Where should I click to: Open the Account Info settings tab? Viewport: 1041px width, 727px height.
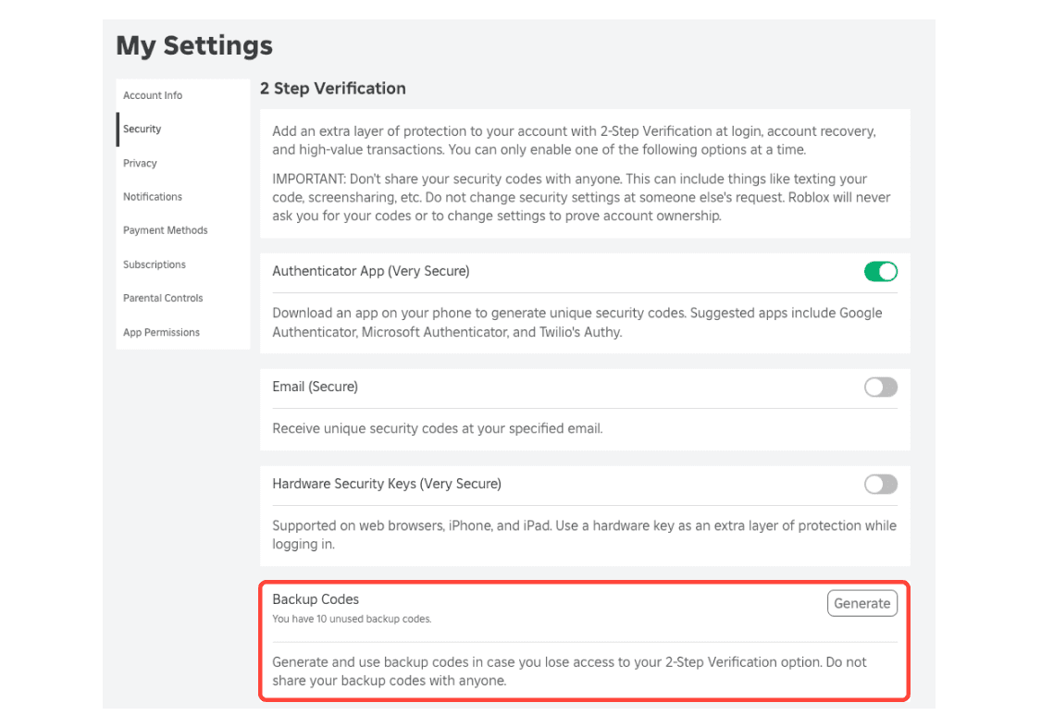[153, 95]
